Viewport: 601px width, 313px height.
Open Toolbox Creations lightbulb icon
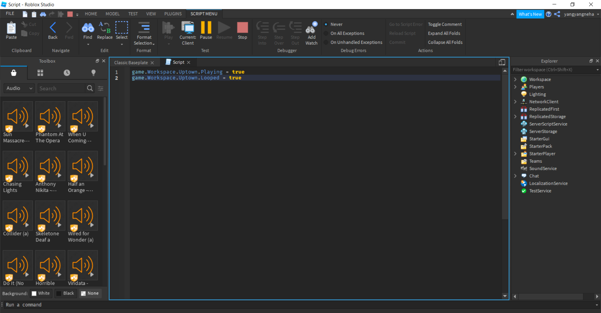[93, 73]
